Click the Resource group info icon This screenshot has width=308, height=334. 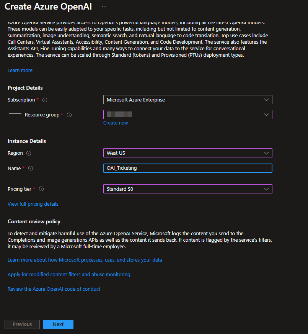[x=70, y=115]
